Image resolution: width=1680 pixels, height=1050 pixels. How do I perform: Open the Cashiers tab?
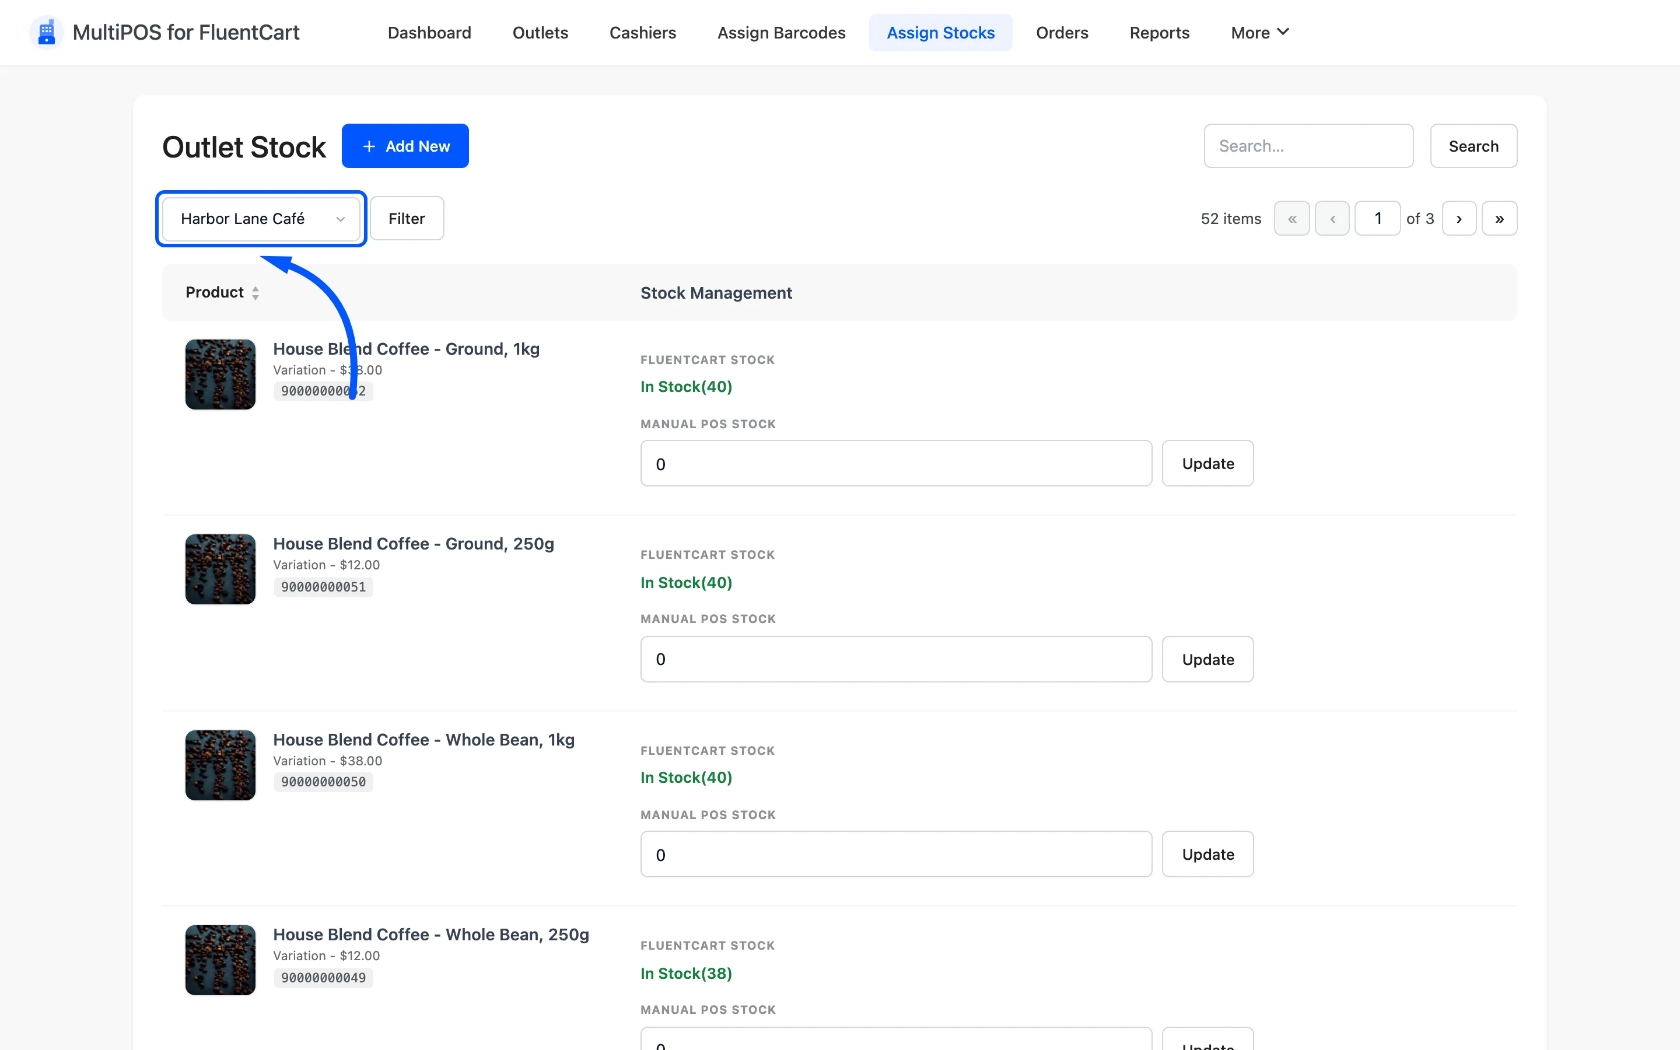(642, 33)
